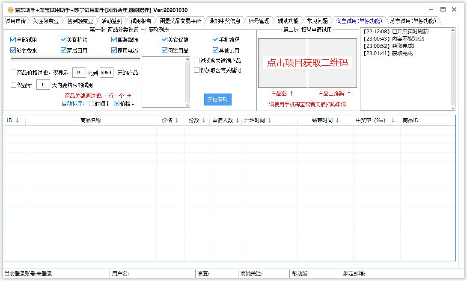Click 请使用手机淘宝或者天猫扫码申请 notice
This screenshot has width=467, height=281.
307,104
